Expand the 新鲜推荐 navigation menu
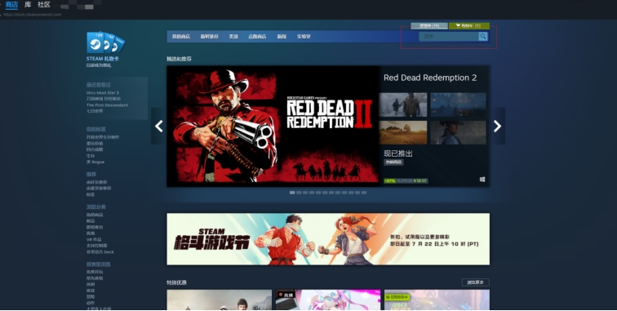Screen dimensions: 617x311 pyautogui.click(x=209, y=37)
